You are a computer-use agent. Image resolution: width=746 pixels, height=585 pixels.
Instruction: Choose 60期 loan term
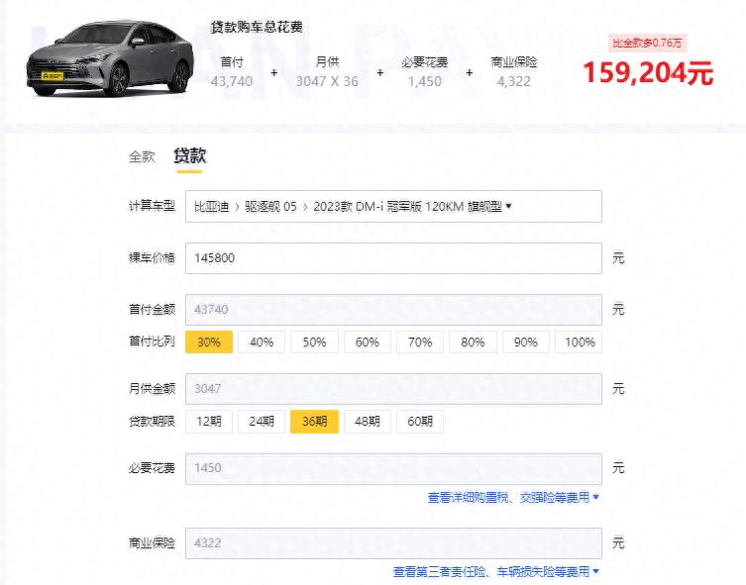(420, 422)
